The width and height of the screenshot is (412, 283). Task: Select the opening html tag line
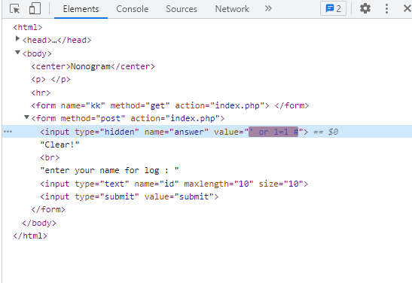28,27
